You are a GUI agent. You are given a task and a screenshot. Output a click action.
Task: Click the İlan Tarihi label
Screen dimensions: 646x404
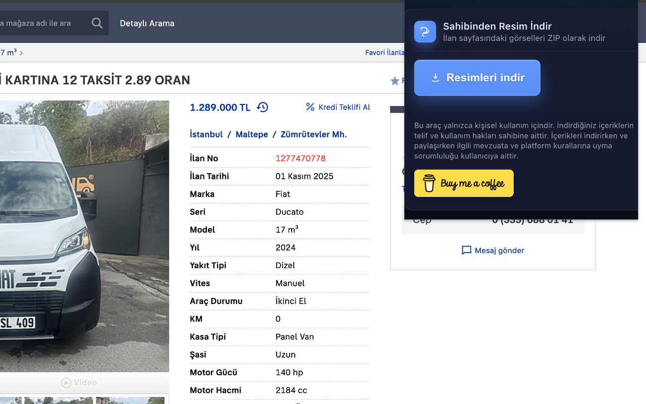click(209, 176)
